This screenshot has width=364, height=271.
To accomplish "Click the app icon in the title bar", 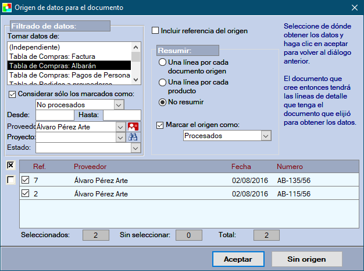I will click(7, 7).
